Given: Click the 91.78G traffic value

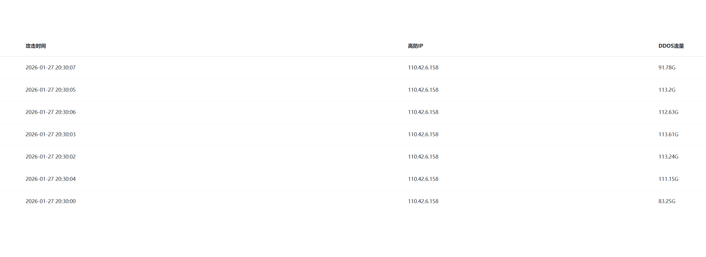Looking at the screenshot, I should click(667, 68).
